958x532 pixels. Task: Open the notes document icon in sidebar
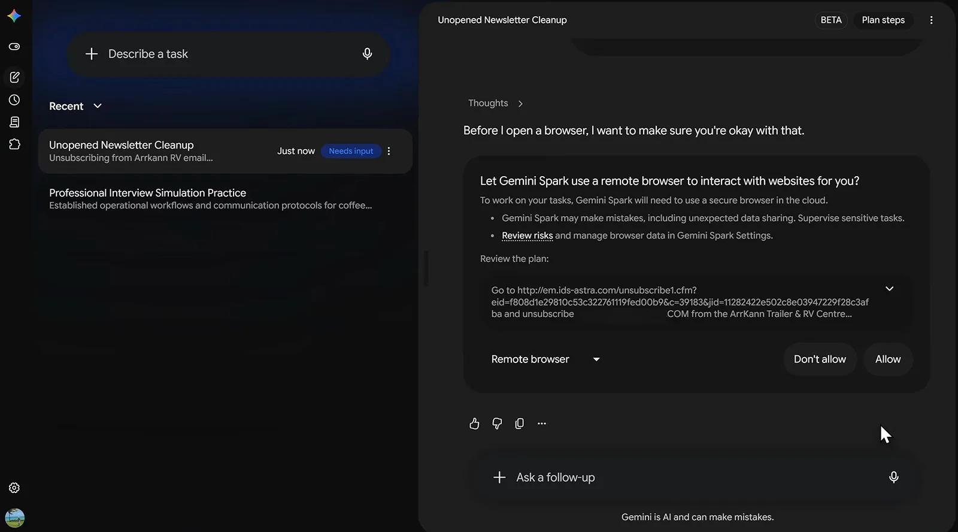click(x=14, y=122)
